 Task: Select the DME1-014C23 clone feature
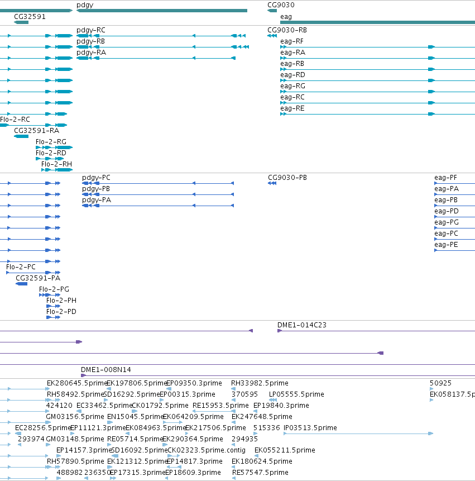coord(376,331)
